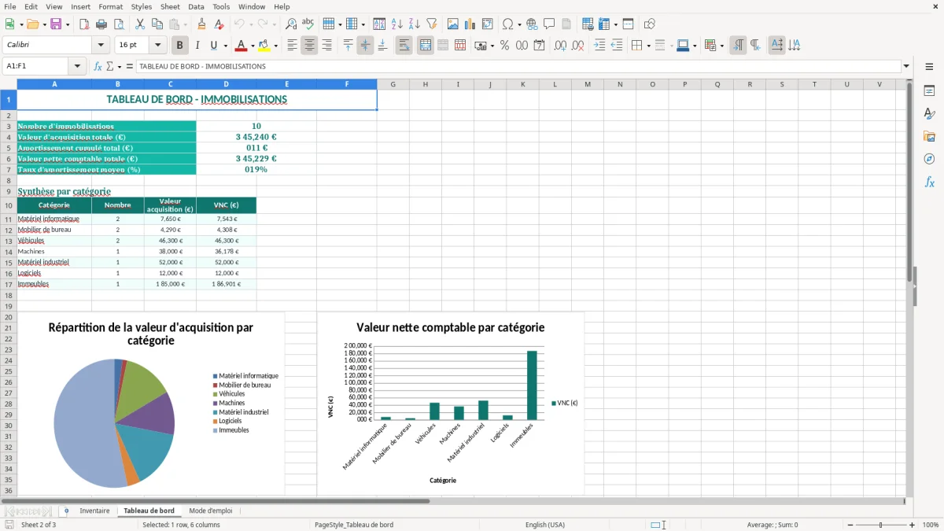The height and width of the screenshot is (531, 944).
Task: Click Sort Ascending icon
Action: coord(397,24)
